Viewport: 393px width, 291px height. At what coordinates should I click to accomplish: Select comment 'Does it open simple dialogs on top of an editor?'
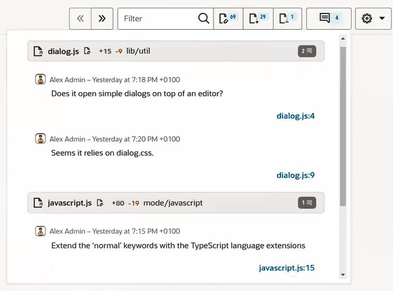(x=137, y=94)
